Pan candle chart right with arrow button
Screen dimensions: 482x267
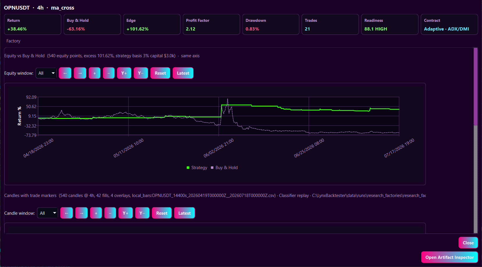[81, 213]
